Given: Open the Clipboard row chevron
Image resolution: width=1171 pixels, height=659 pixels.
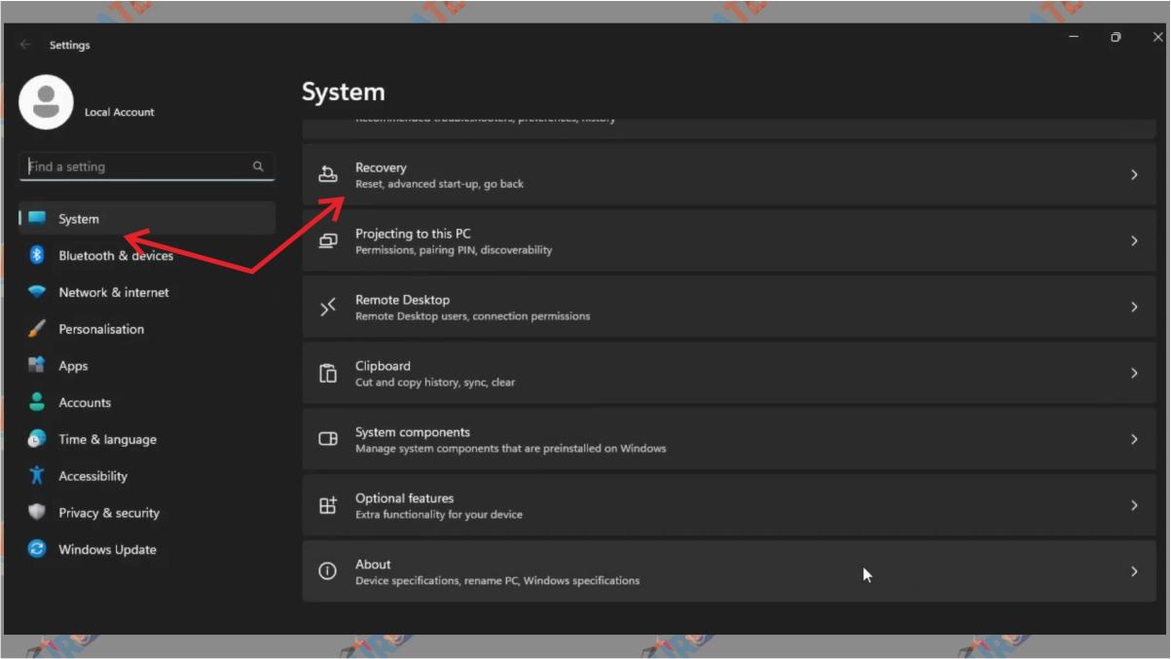Looking at the screenshot, I should click(x=1134, y=374).
